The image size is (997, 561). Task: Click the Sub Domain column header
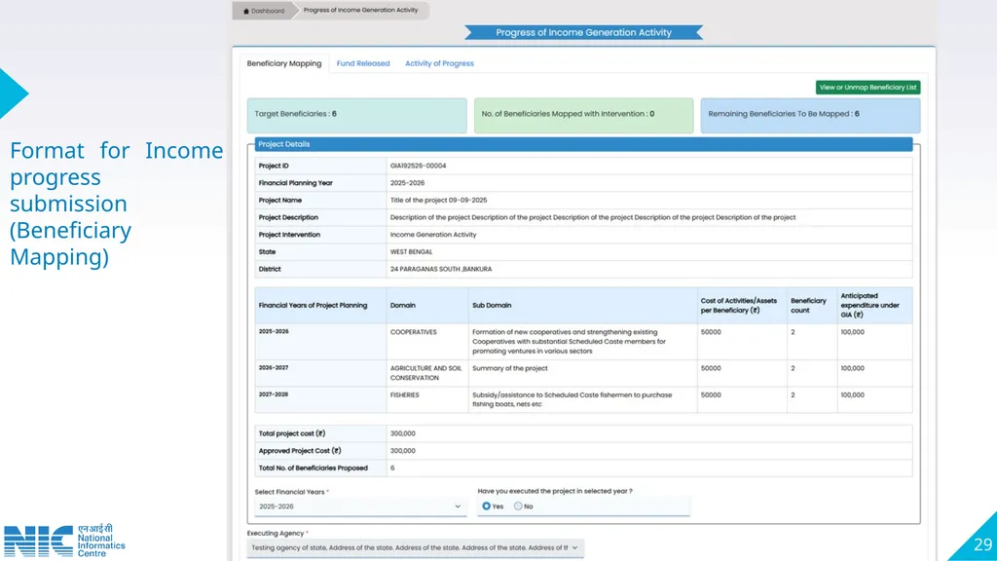tap(582, 305)
